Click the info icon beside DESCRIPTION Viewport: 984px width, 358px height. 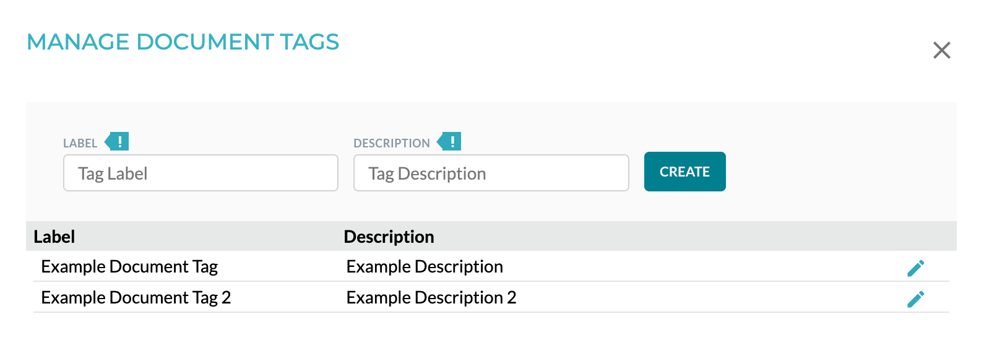[450, 142]
